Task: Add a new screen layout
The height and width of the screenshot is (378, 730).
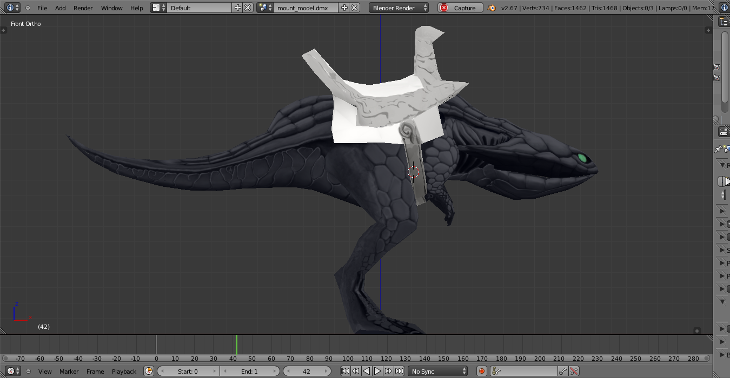Action: click(238, 8)
